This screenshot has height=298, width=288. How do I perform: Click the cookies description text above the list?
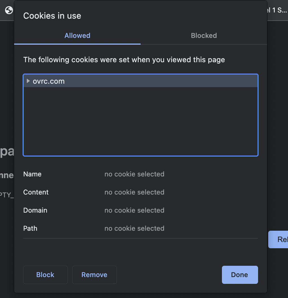point(124,60)
